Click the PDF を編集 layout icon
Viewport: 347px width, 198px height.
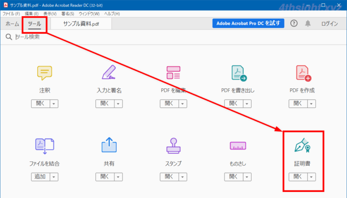tap(173, 73)
